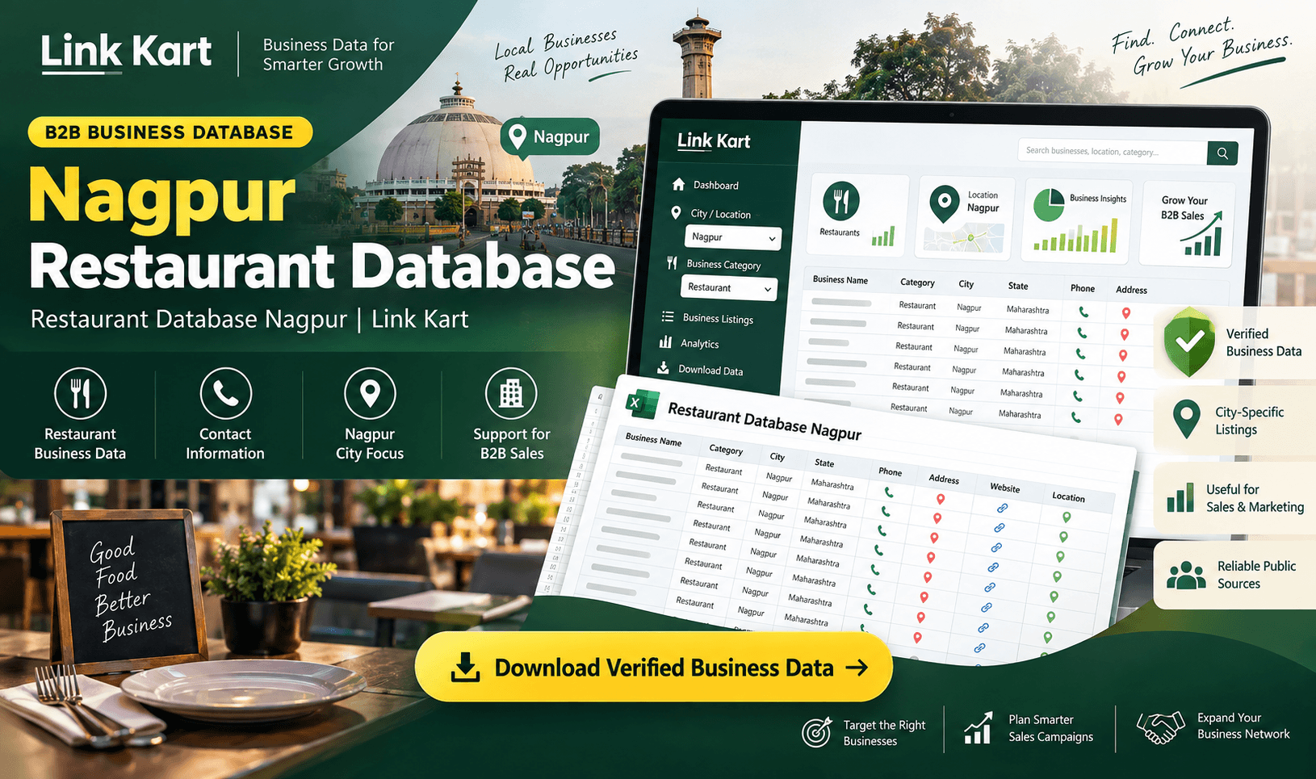This screenshot has width=1316, height=779.
Task: Click the Download Verified Business Data button
Action: point(653,667)
